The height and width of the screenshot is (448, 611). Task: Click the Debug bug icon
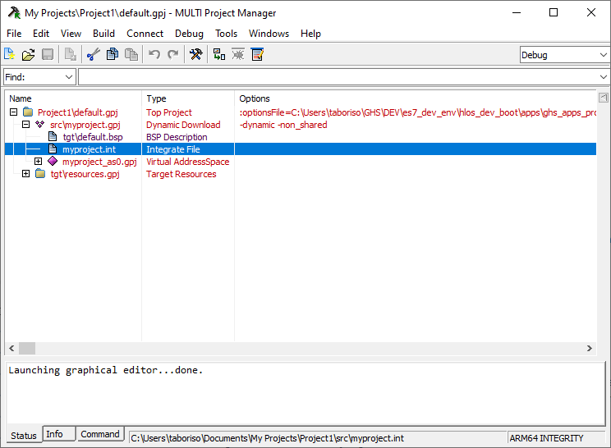(x=238, y=55)
